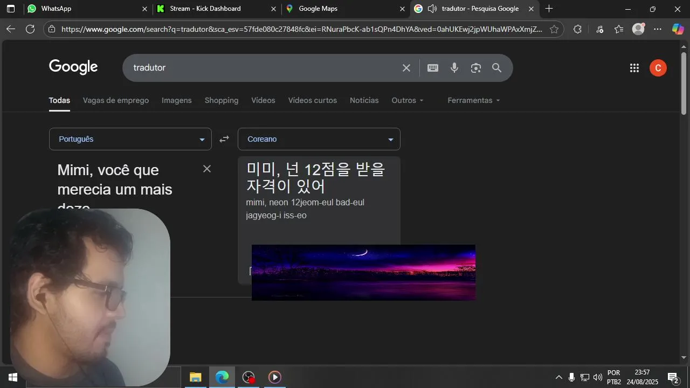This screenshot has width=690, height=388.
Task: Select the Vídeos curtos tab
Action: [x=313, y=100]
